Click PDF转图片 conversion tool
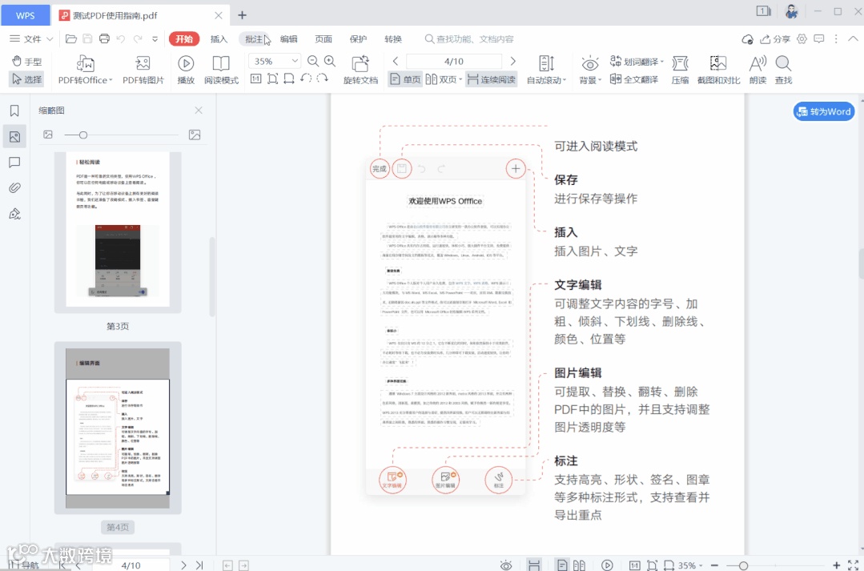 tap(143, 70)
